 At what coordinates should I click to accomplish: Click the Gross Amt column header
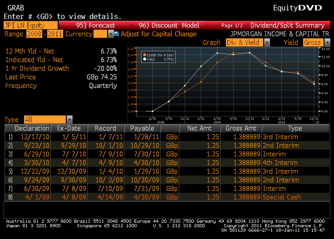(241, 128)
